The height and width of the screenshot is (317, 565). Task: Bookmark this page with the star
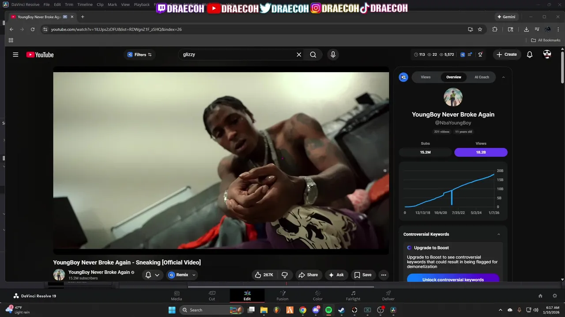(480, 29)
